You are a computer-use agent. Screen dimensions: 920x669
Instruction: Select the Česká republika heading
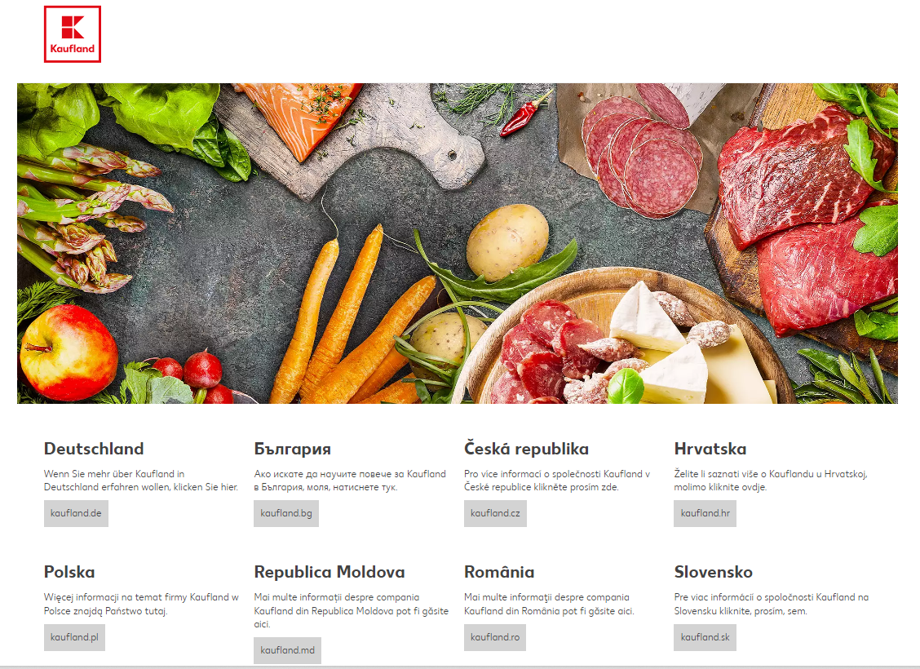pyautogui.click(x=526, y=449)
